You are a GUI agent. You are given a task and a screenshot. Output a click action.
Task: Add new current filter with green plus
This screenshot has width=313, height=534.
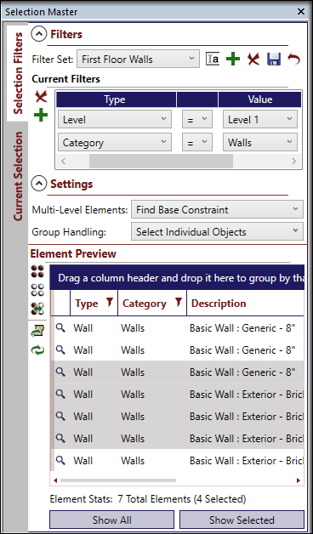point(41,116)
